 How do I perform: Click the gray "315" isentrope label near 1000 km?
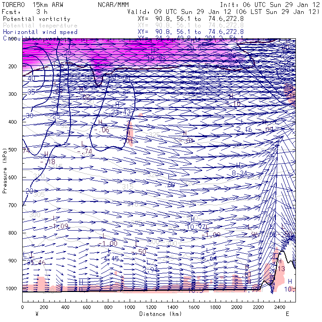pos(128,187)
